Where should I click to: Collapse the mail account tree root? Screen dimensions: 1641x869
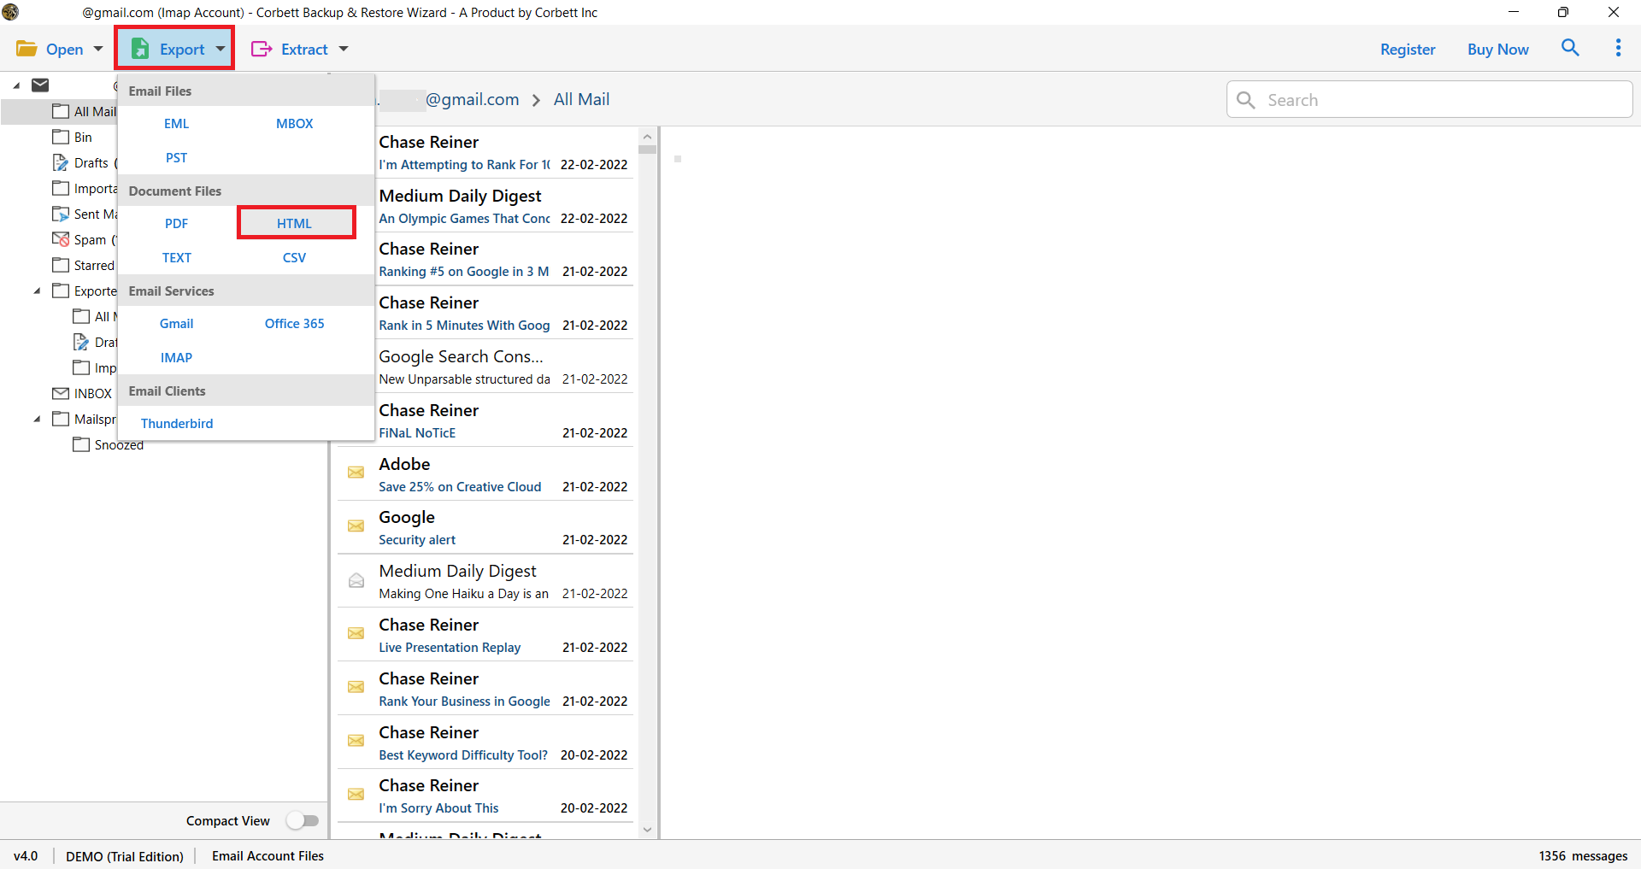pos(16,85)
